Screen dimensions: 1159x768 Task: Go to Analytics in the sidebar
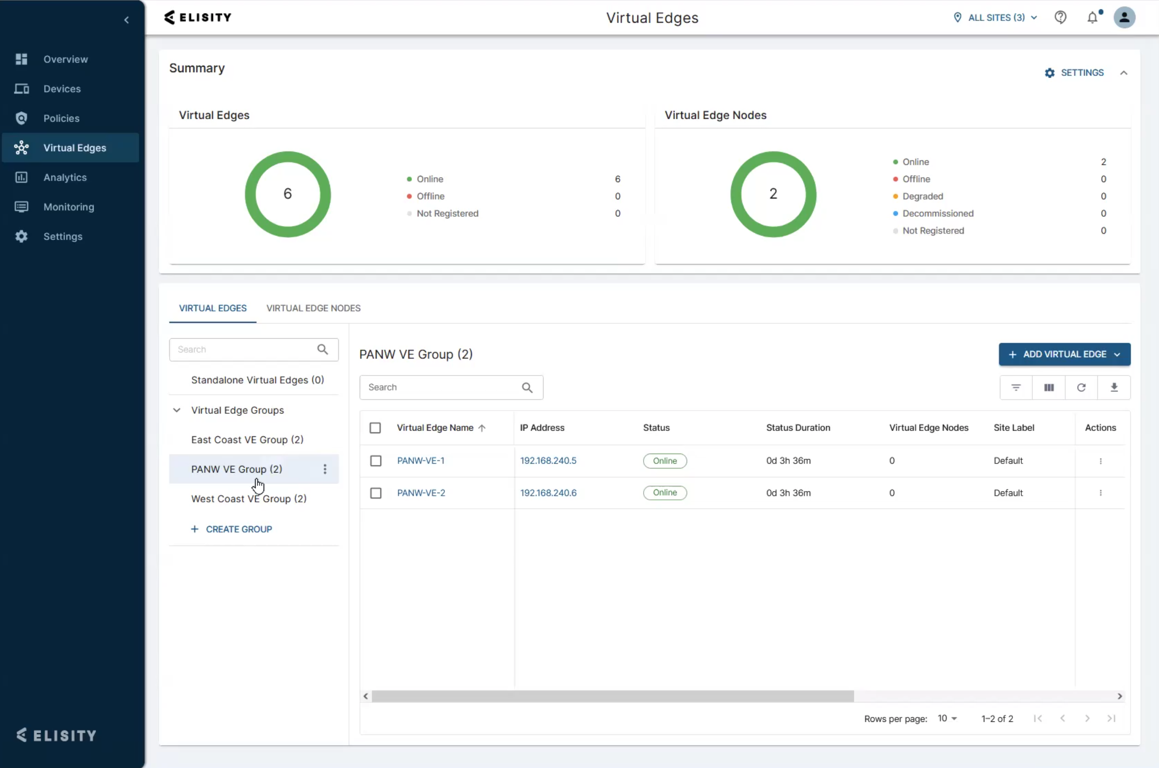point(65,177)
